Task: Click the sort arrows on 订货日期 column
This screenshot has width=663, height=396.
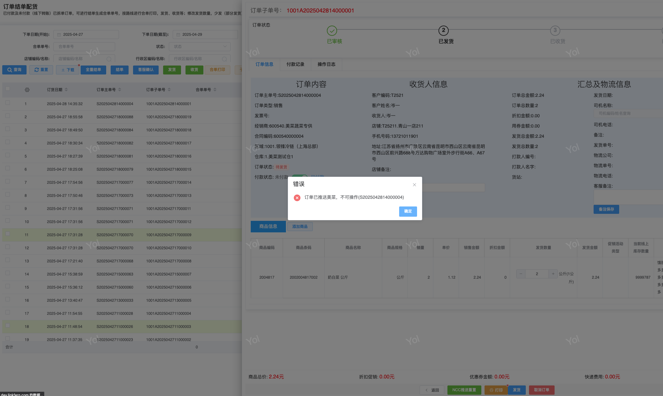Action: pyautogui.click(x=66, y=90)
